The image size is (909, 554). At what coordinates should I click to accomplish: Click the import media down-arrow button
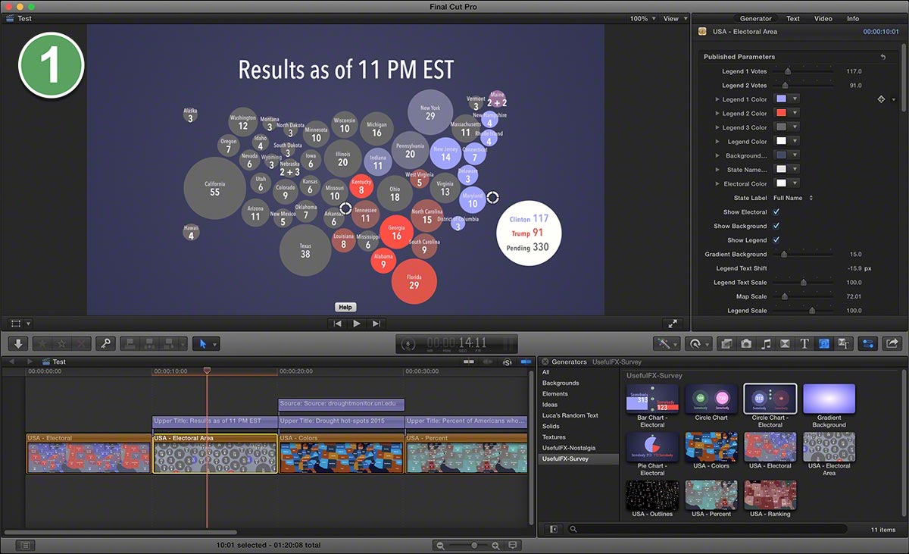coord(19,343)
